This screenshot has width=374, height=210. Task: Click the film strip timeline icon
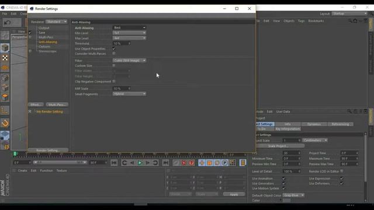tap(243, 163)
